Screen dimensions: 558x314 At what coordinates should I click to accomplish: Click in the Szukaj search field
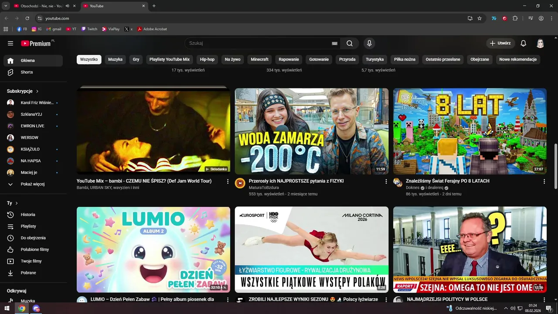pos(259,43)
